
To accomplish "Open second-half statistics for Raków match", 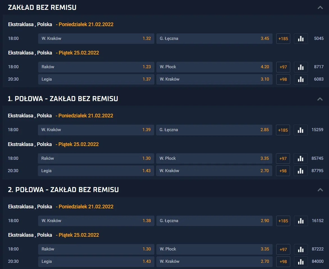I will coord(300,249).
